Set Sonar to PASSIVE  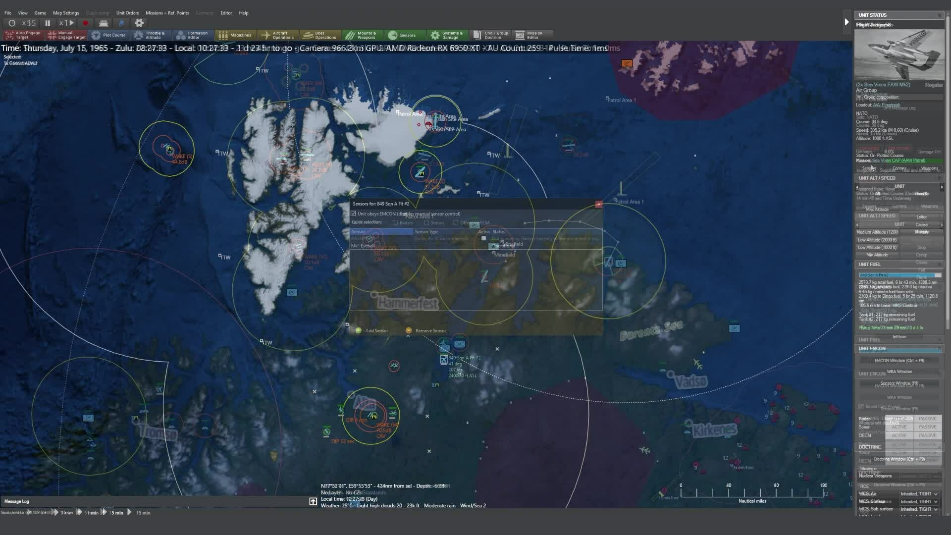point(927,427)
